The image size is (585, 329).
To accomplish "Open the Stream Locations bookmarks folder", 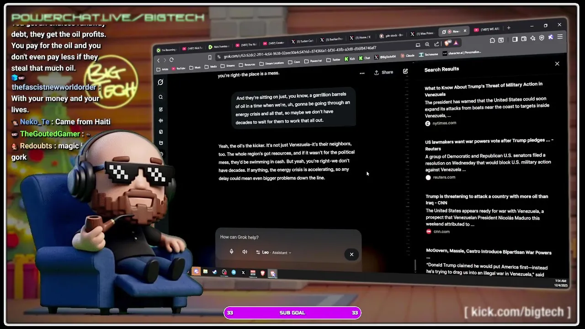I will (271, 63).
